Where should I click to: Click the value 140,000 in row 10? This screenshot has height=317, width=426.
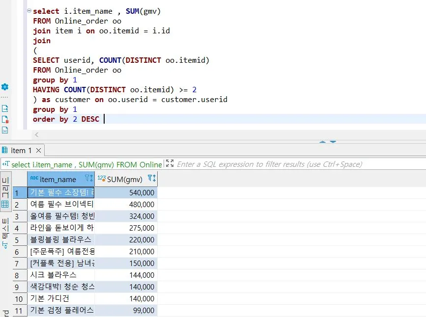click(x=142, y=299)
